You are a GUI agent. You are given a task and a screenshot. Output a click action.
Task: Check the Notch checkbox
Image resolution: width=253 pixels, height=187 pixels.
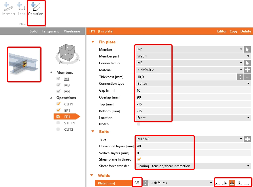coord(139,124)
